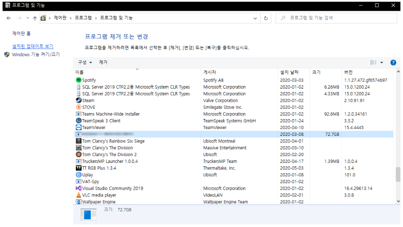Select the 72.7GB highlighted program row

(234, 134)
